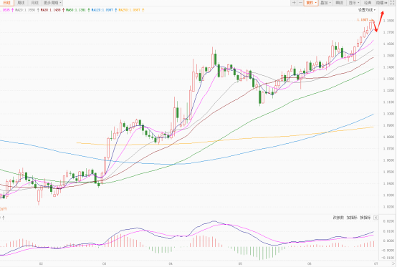Switch to the 周线 weekly tab
This screenshot has width=397, height=267.
21,3
